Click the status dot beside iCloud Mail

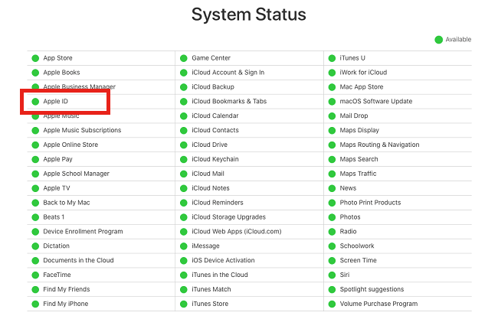coord(183,174)
